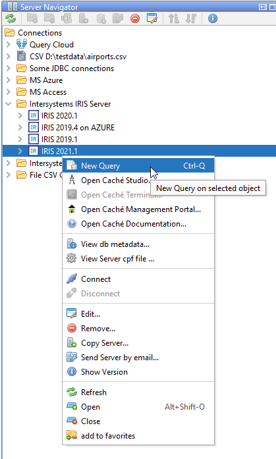
Task: Choose Close in the context menu
Action: [138, 421]
